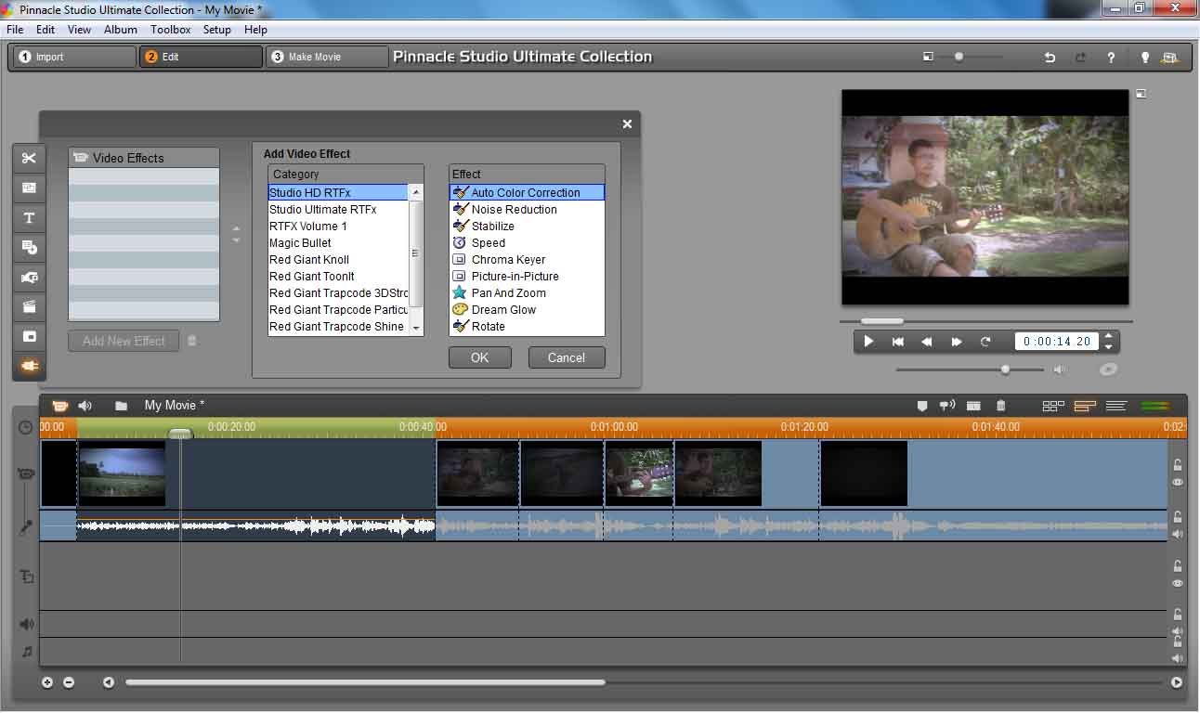Open the clip properties scissors tool
Screen dimensions: 1200x713
click(x=29, y=159)
